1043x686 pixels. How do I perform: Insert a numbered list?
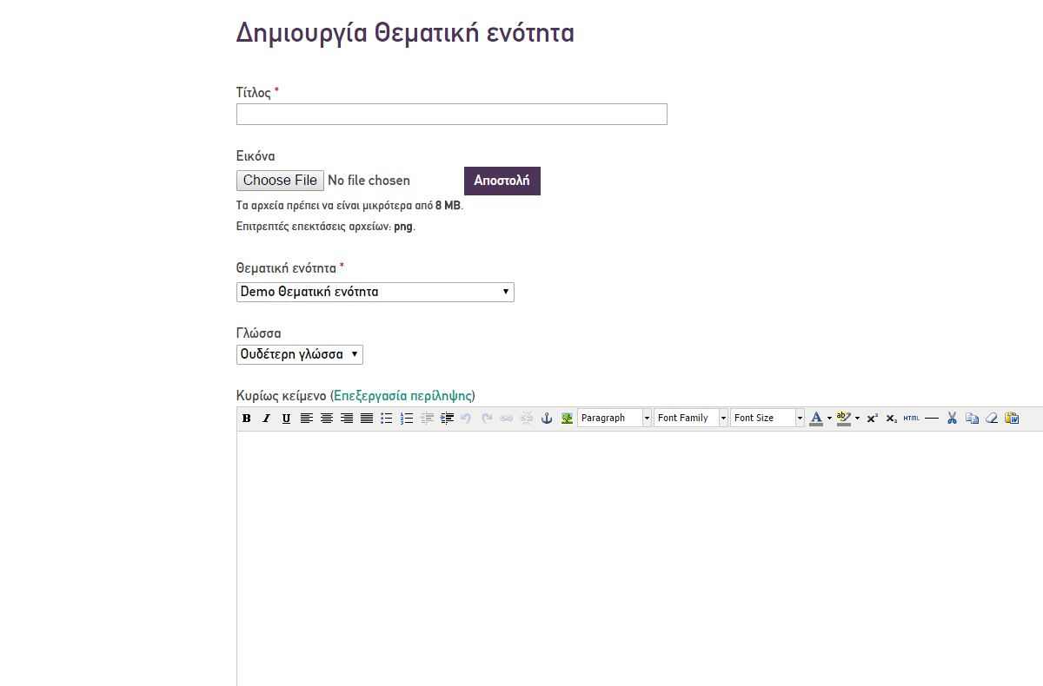point(407,419)
